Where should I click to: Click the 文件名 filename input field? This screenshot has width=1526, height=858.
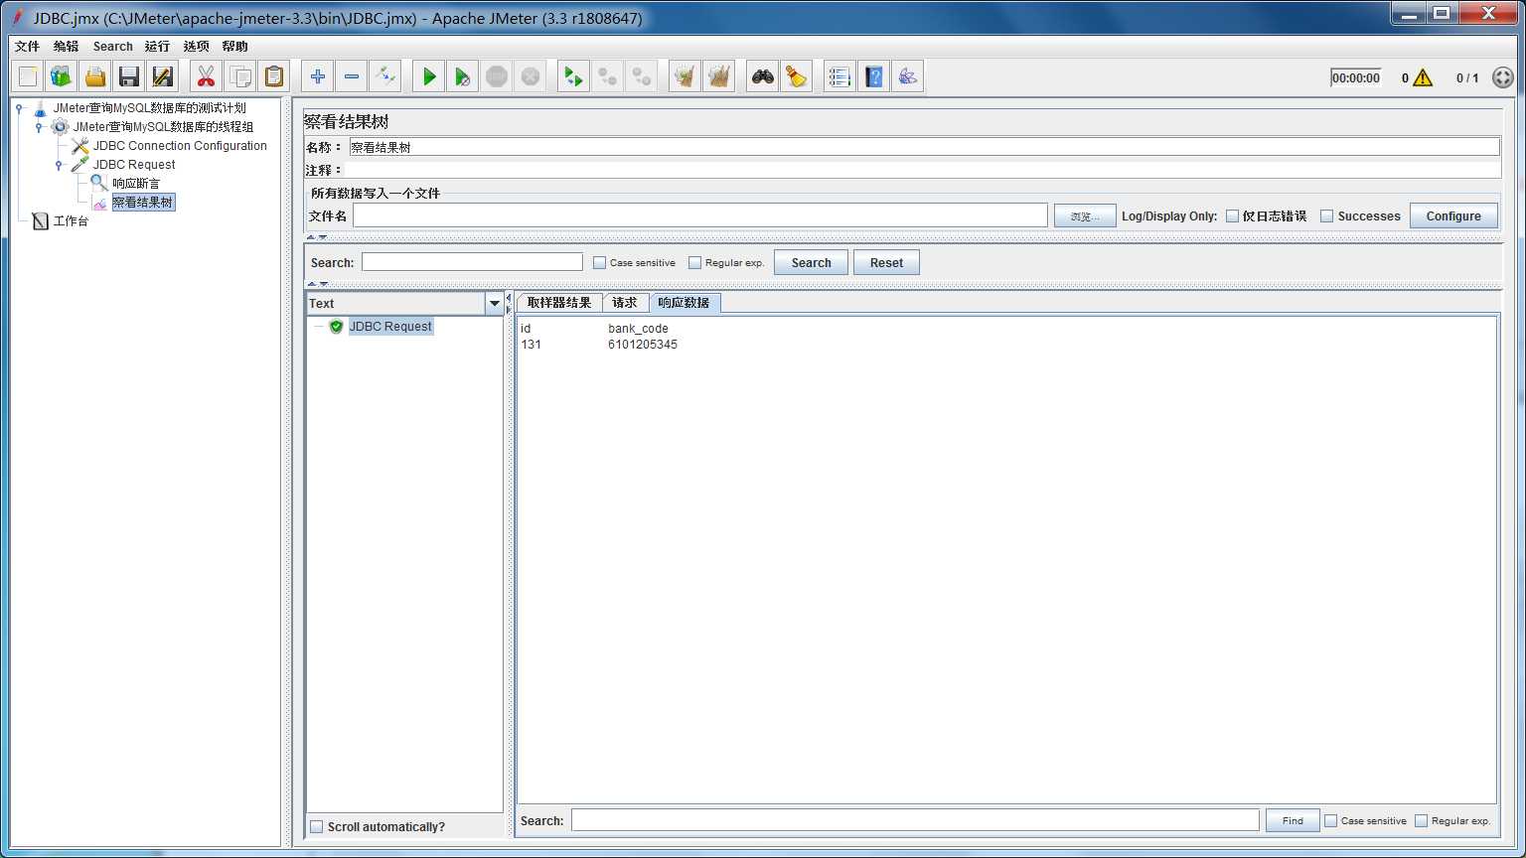tap(699, 215)
